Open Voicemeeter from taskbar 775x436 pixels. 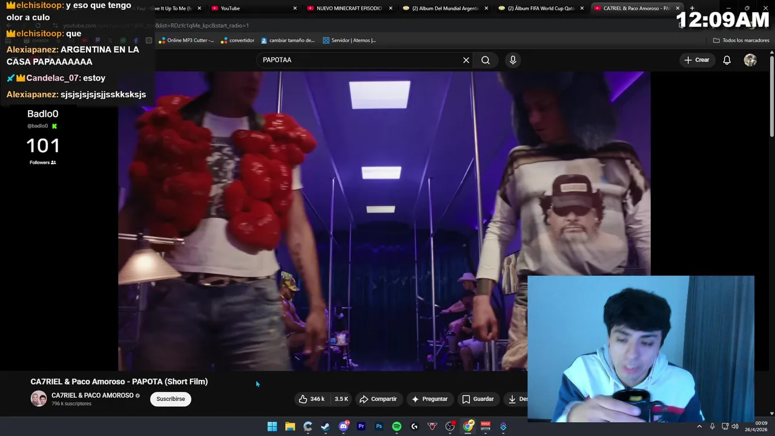click(485, 426)
